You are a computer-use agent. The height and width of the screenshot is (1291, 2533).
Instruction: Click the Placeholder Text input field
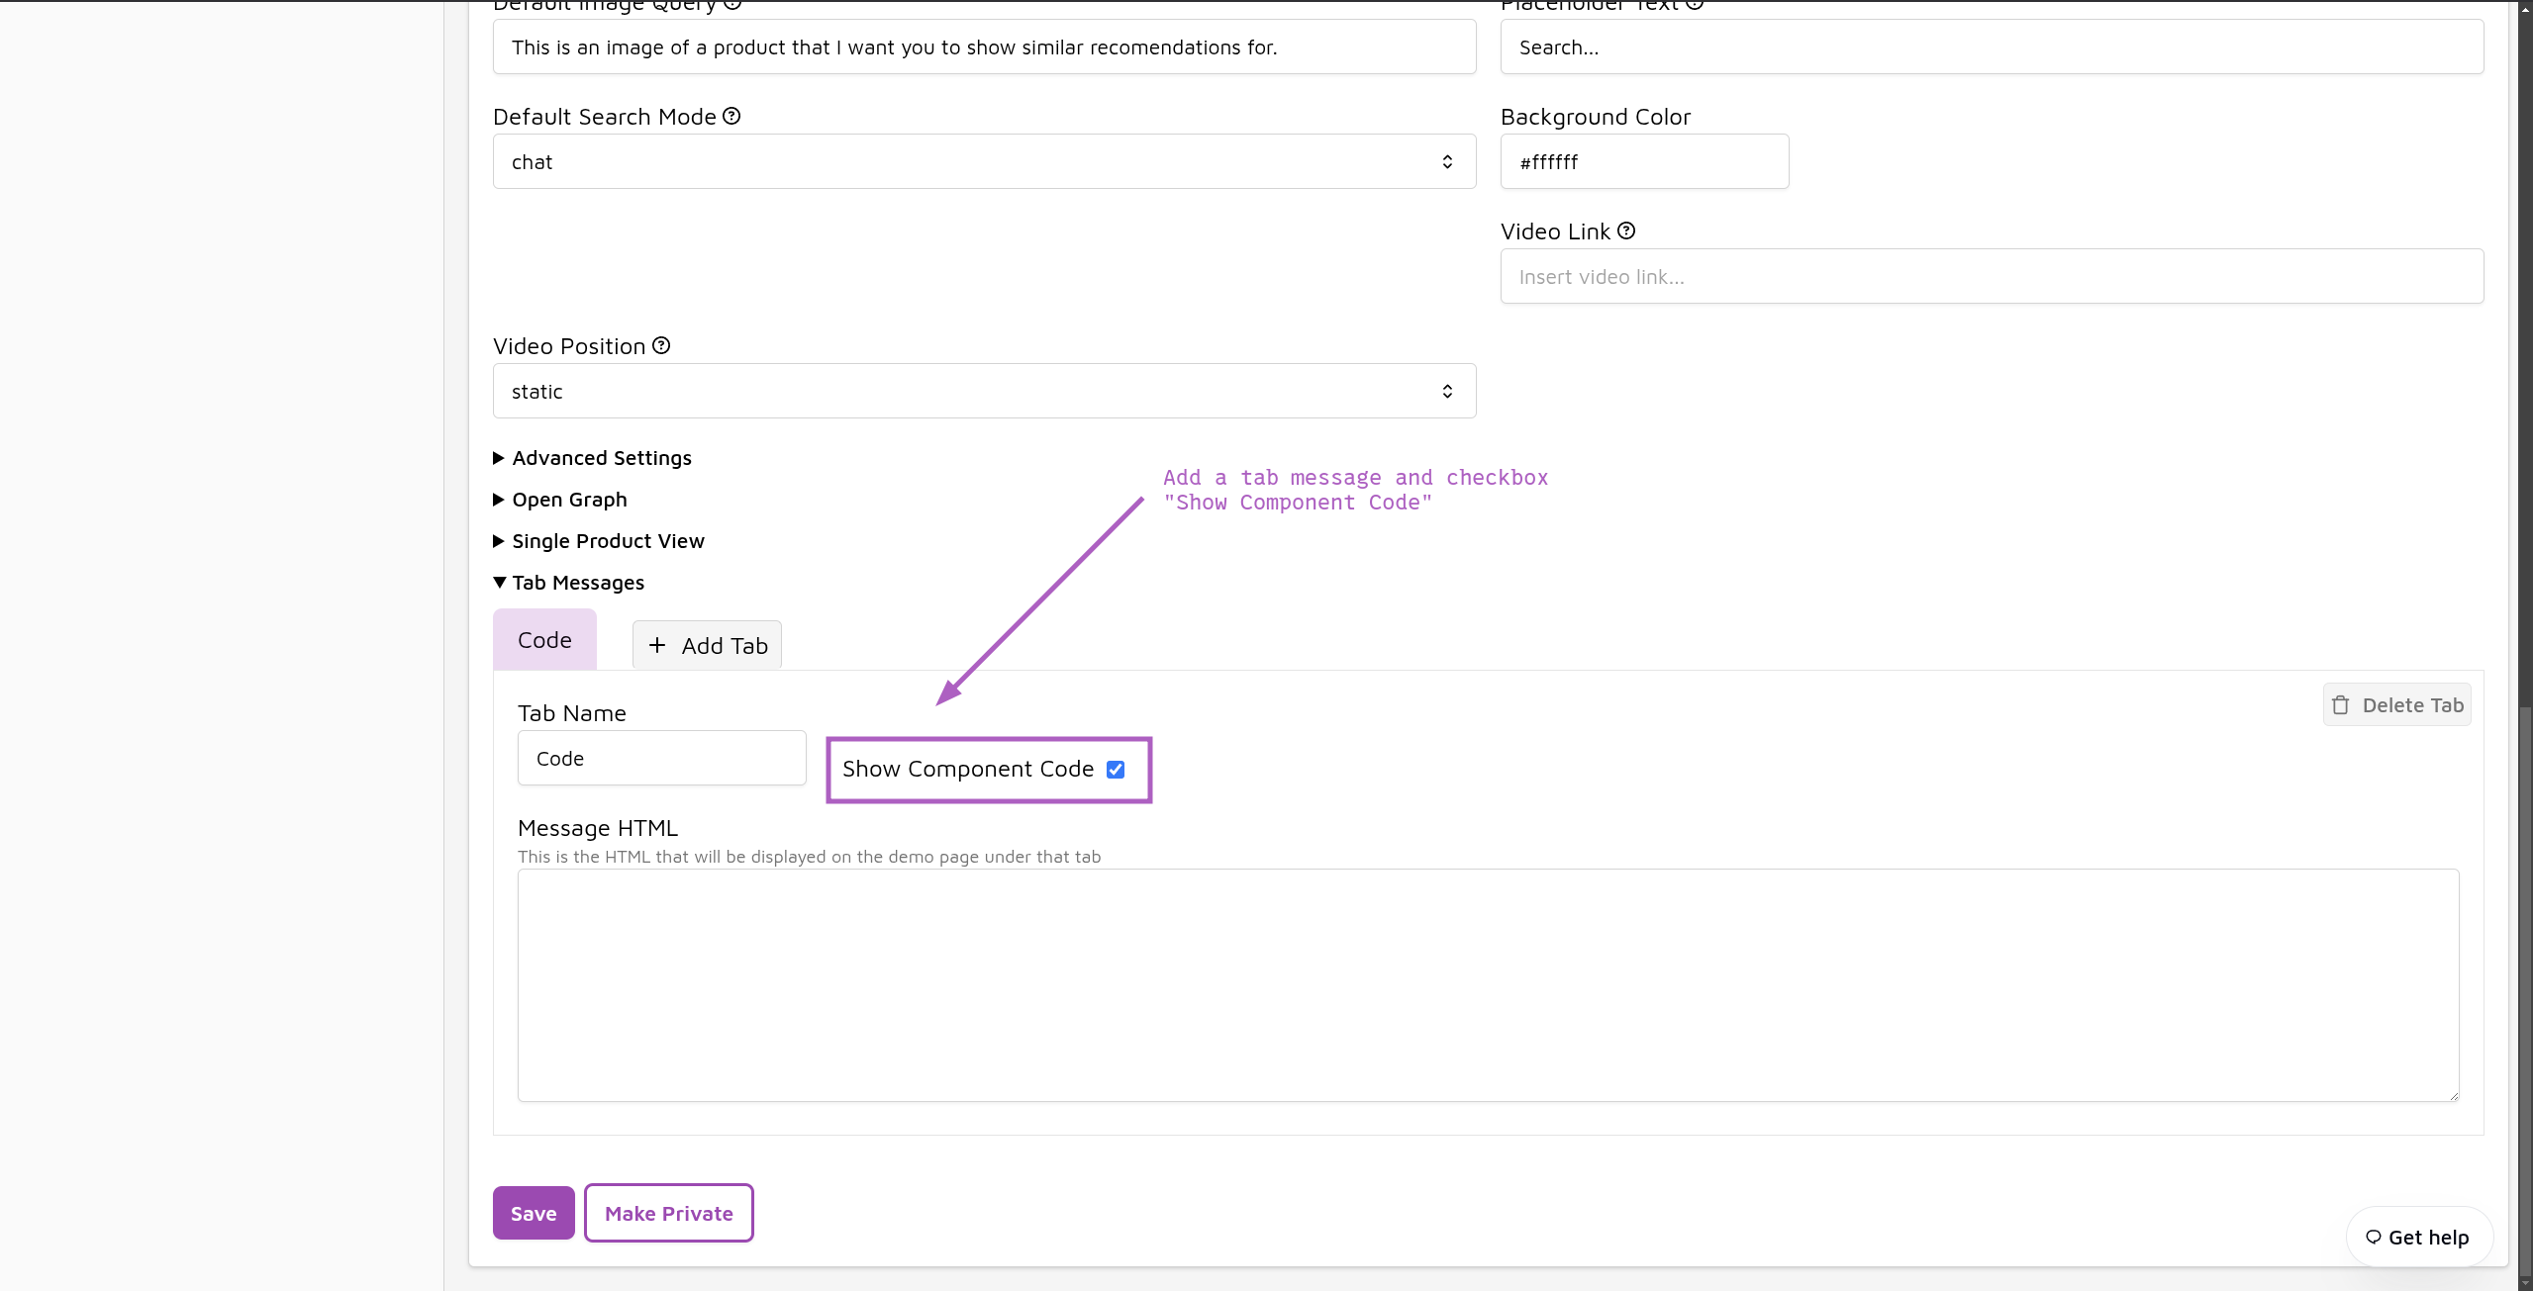[x=1992, y=46]
